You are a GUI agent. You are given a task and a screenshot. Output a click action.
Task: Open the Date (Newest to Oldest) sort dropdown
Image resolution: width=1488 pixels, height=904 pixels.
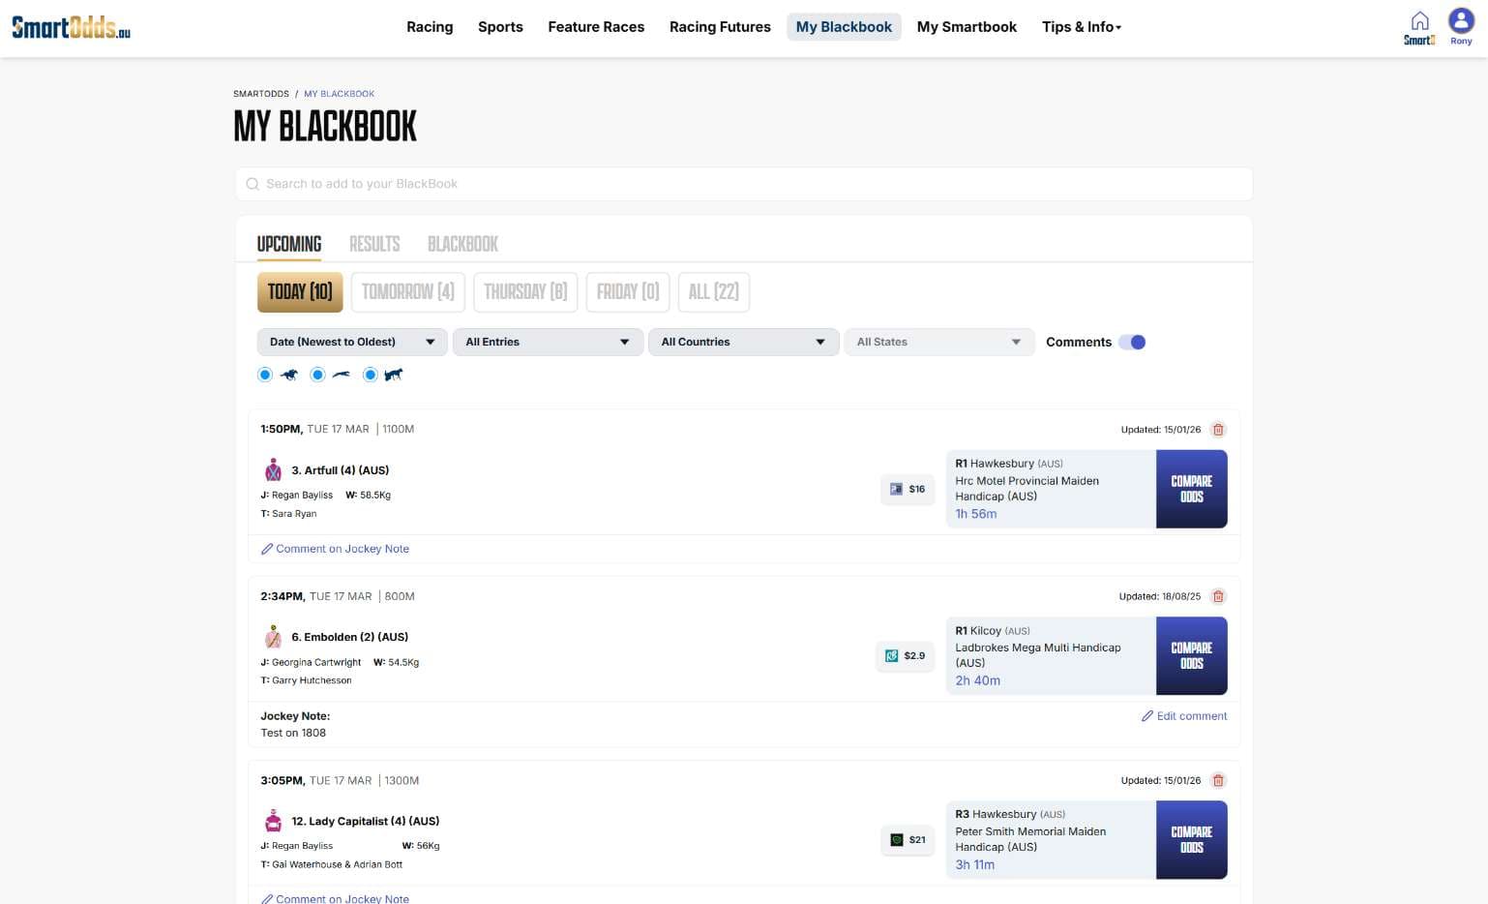click(x=351, y=343)
